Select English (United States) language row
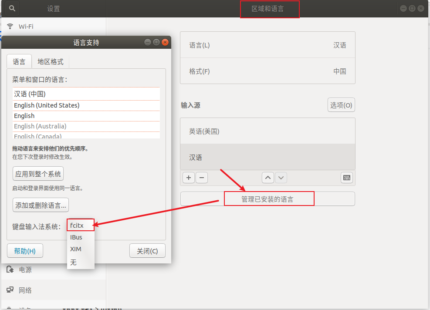The image size is (430, 310). click(x=86, y=105)
